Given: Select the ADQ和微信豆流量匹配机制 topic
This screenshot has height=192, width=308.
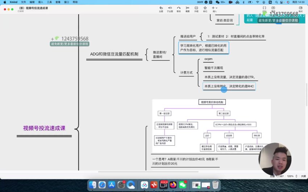Looking at the screenshot, I should point(114,54).
